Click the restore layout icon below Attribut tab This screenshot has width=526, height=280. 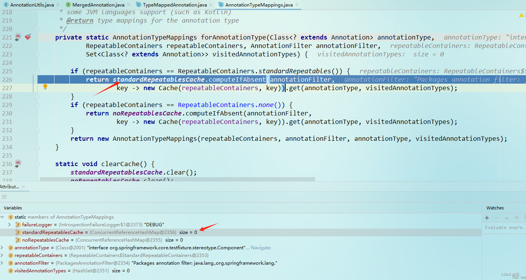(x=4, y=197)
